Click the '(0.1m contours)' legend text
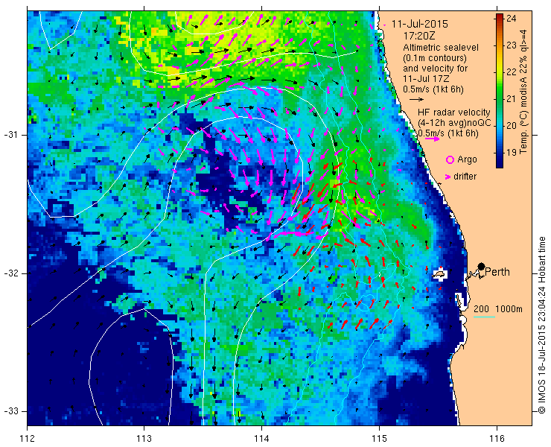Image resolution: width=551 pixels, height=447 pixels. point(435,57)
